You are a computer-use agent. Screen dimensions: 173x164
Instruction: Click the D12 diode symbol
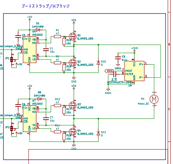pos(98,133)
